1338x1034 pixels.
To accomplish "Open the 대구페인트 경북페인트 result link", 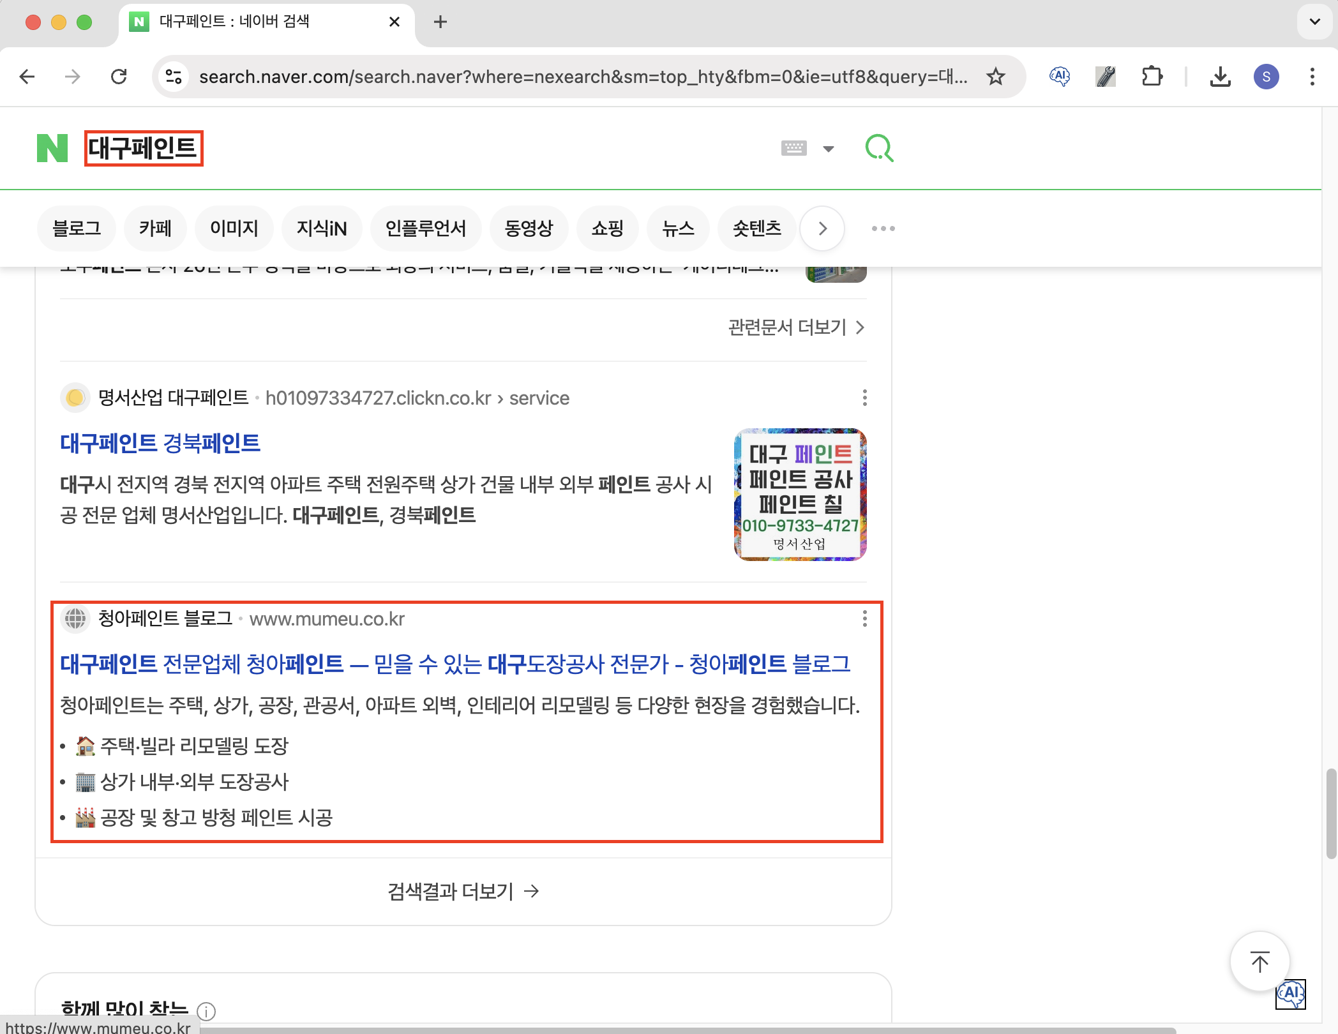I will point(160,442).
